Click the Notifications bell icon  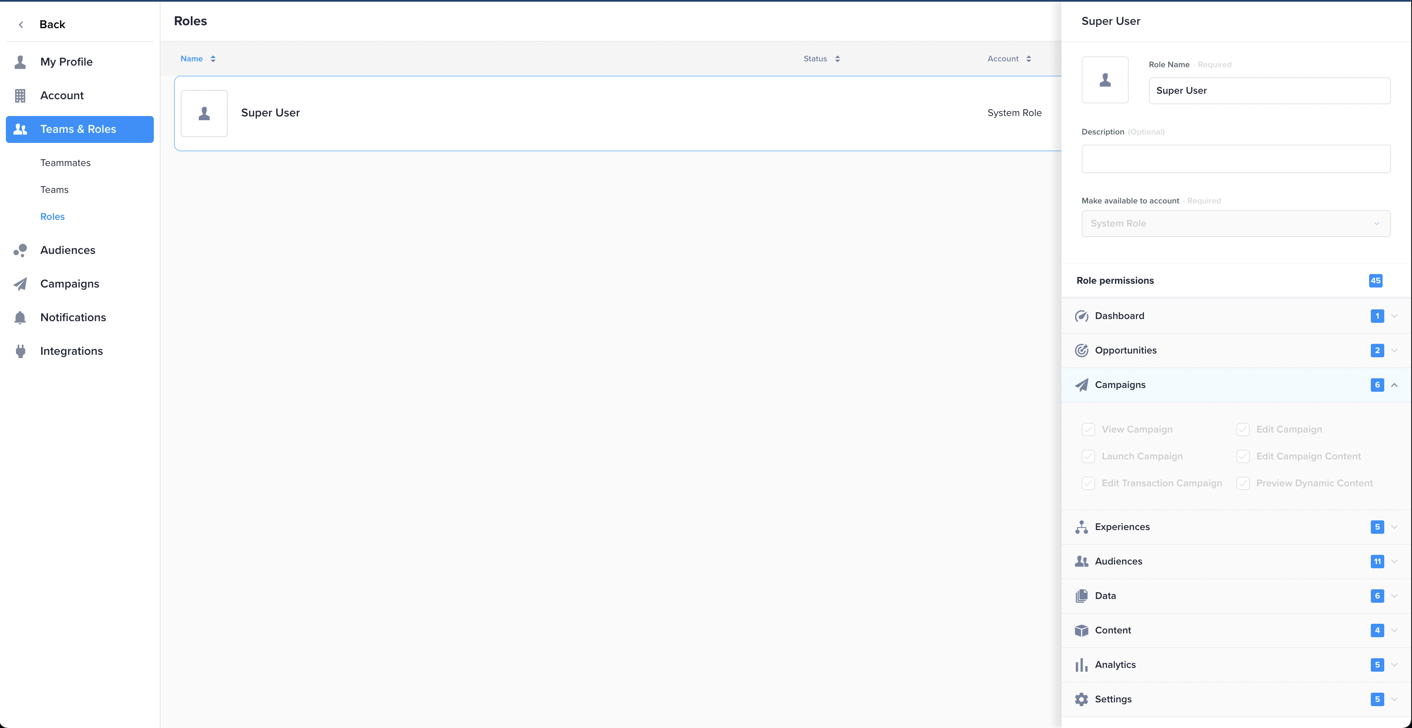(x=20, y=317)
